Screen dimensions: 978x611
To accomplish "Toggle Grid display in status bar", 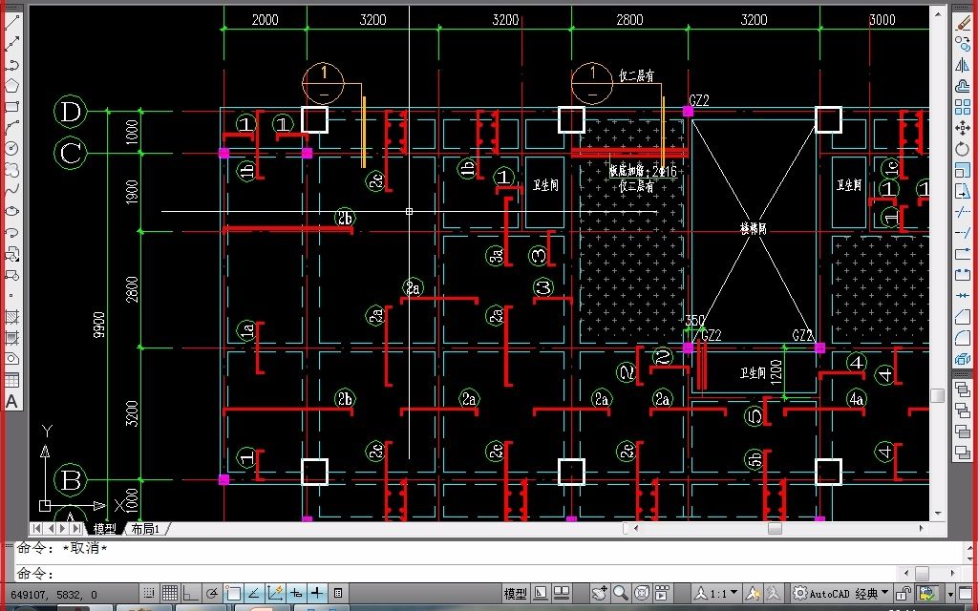I will coord(170,593).
